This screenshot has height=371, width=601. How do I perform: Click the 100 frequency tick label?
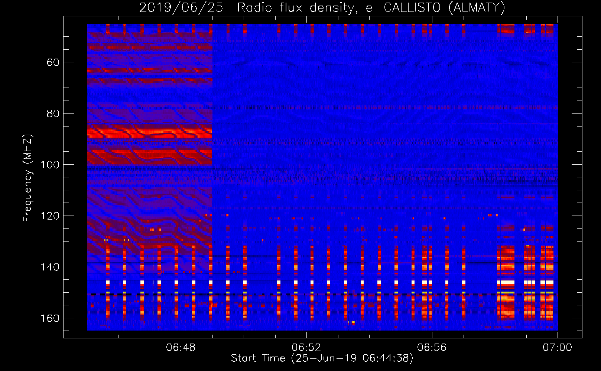pos(50,165)
